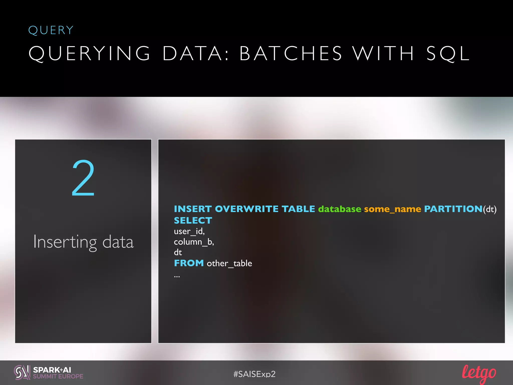The height and width of the screenshot is (385, 513).
Task: Click the green 'database' identifier
Action: (x=340, y=209)
